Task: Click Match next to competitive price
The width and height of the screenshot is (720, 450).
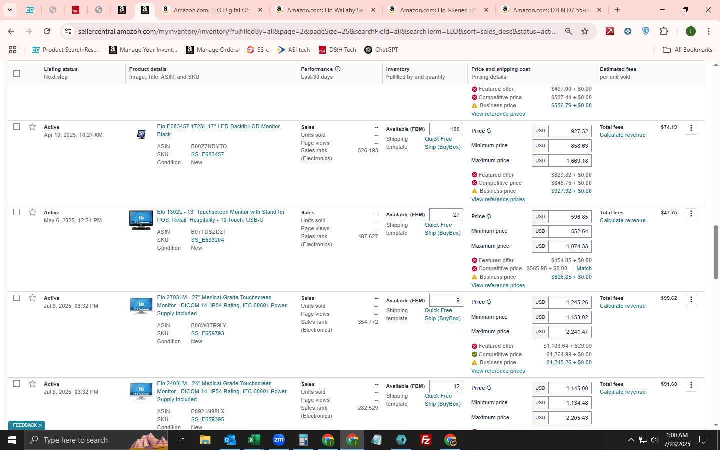Action: coord(584,268)
